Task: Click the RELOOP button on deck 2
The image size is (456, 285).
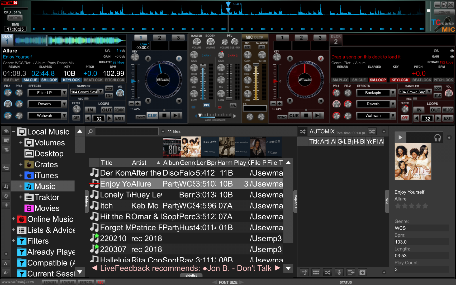Action: (x=448, y=110)
